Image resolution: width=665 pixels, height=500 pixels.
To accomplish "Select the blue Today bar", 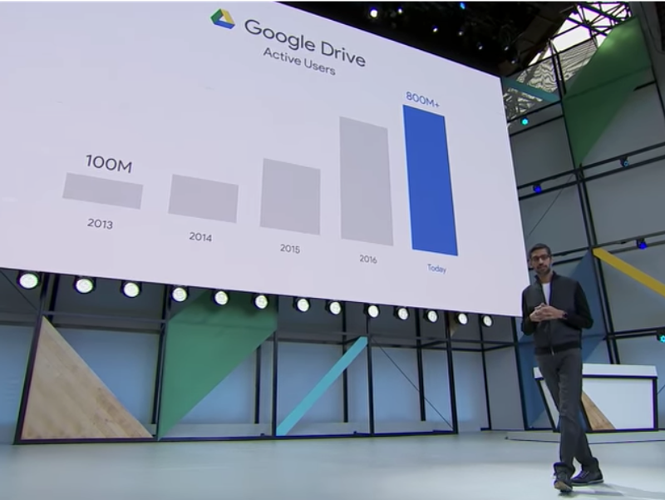I will 431,181.
